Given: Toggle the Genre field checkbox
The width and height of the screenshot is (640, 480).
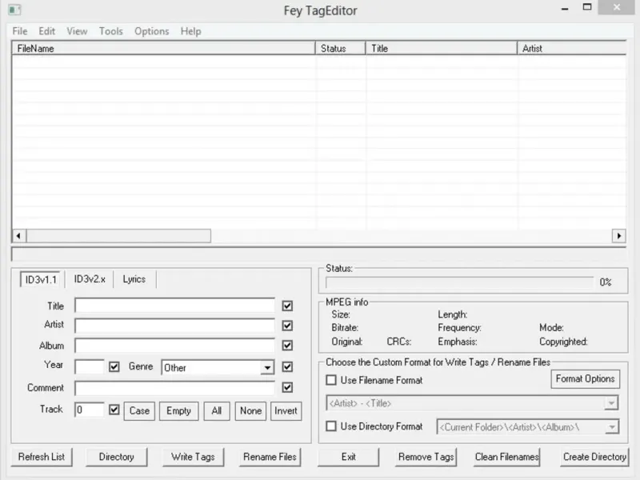Looking at the screenshot, I should click(287, 366).
